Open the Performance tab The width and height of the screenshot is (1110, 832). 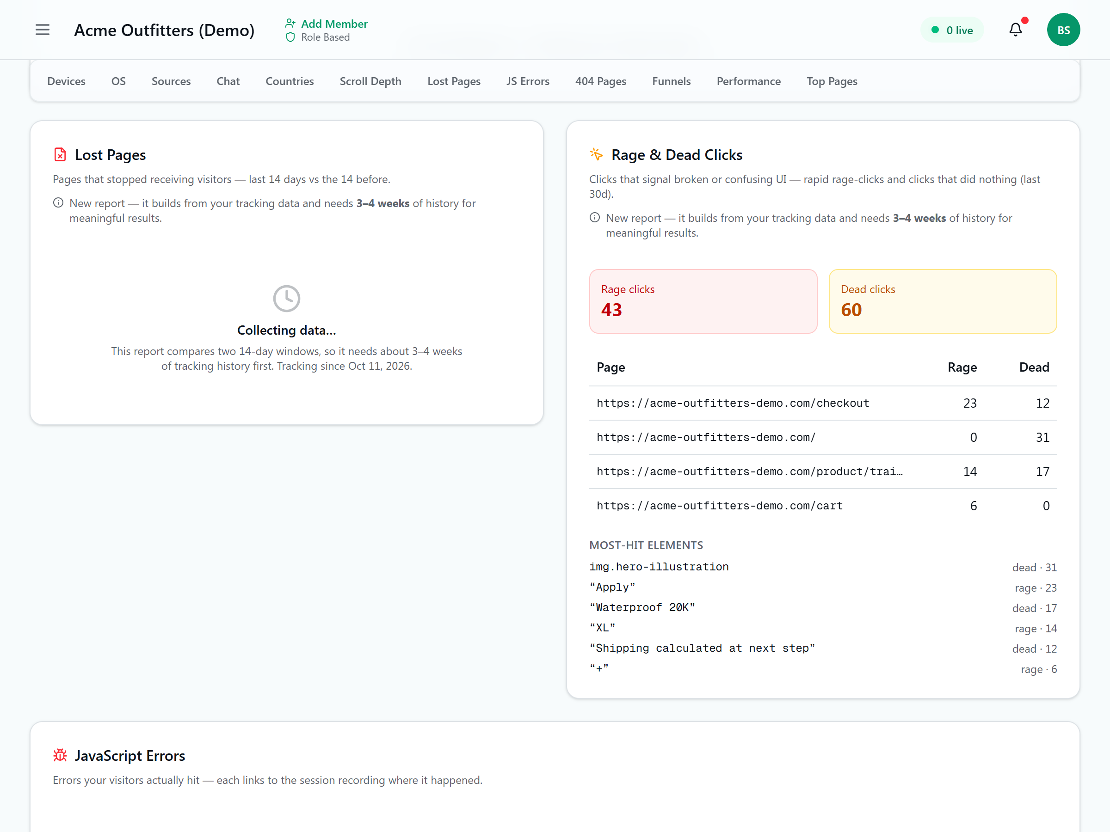(x=749, y=81)
